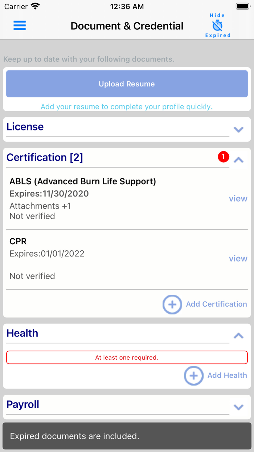The width and height of the screenshot is (254, 452).
Task: View the CPR certification
Action: pos(238,259)
